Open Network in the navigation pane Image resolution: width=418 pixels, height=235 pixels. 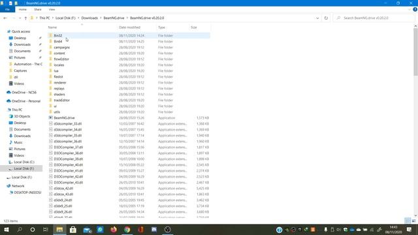pyautogui.click(x=18, y=186)
